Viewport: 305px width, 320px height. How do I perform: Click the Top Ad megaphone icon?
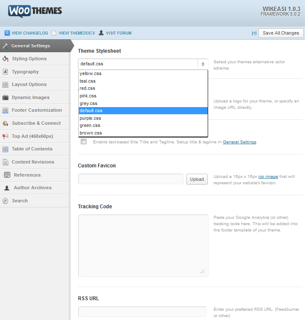(5, 136)
